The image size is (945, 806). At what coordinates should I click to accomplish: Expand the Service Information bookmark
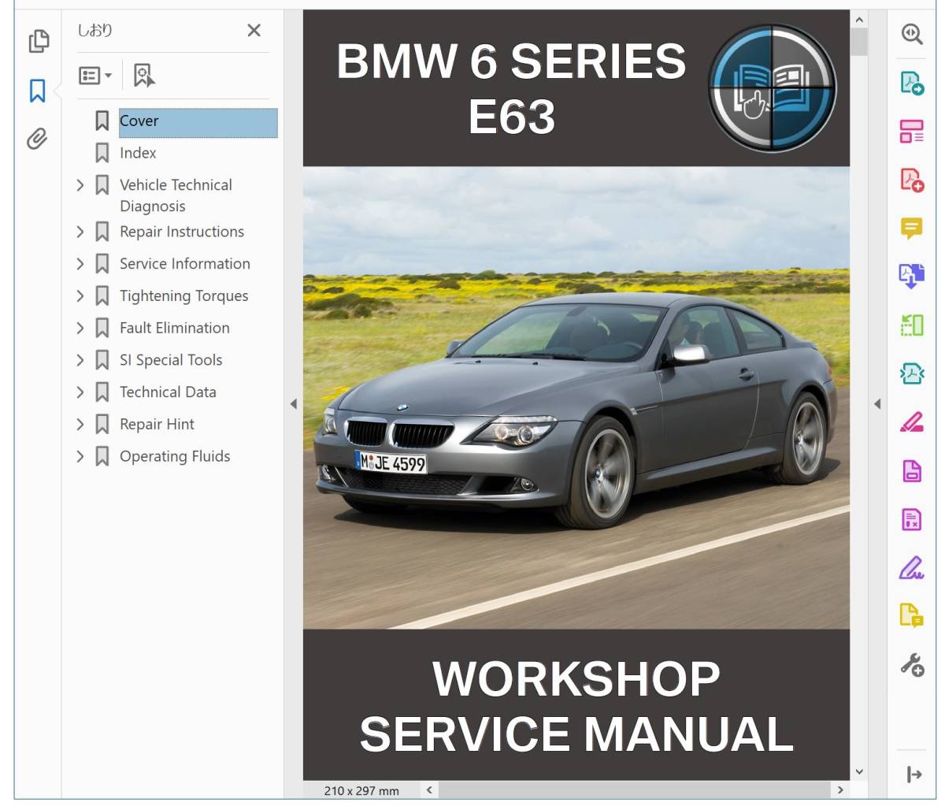pyautogui.click(x=80, y=264)
